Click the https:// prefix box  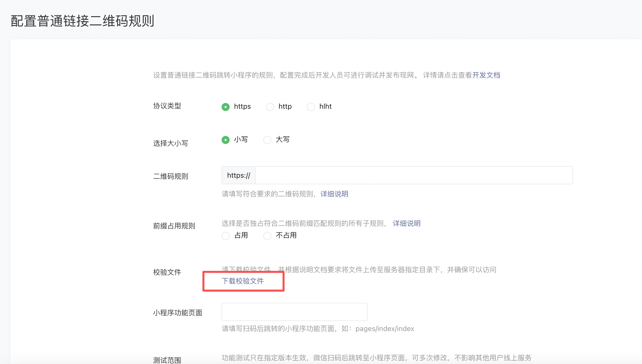(238, 175)
